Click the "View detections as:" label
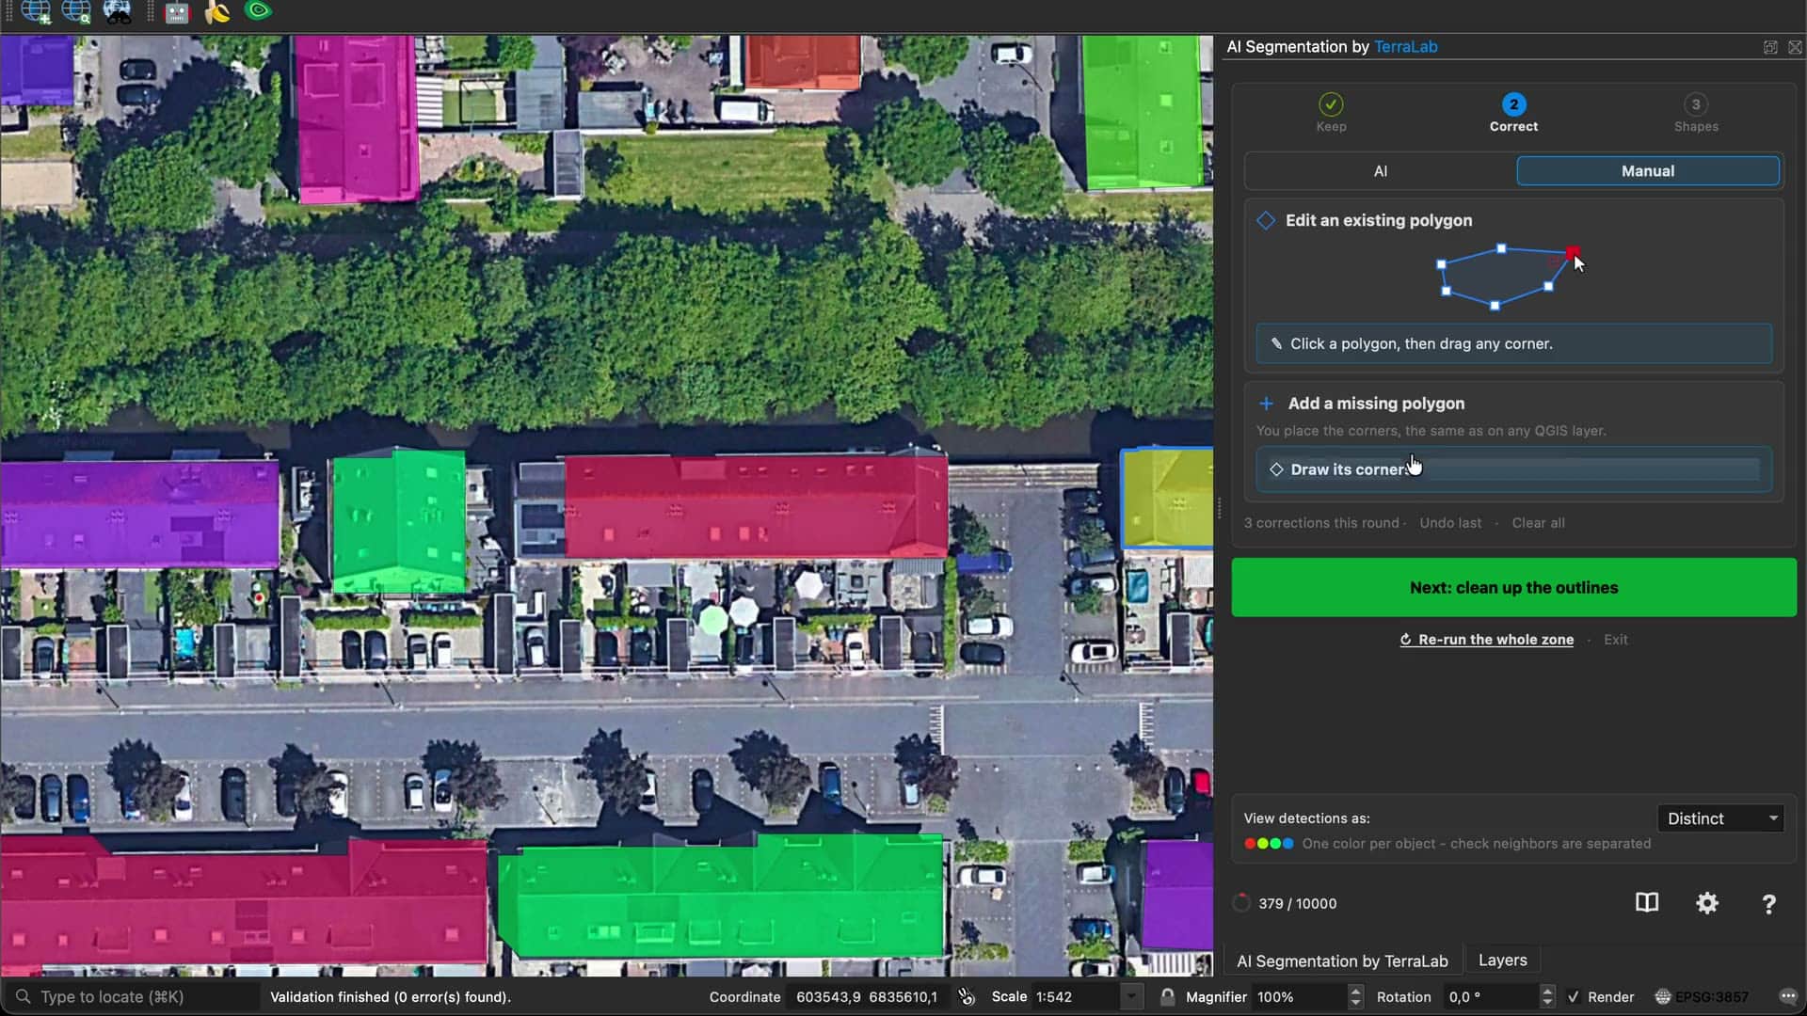This screenshot has width=1807, height=1016. pos(1306,818)
